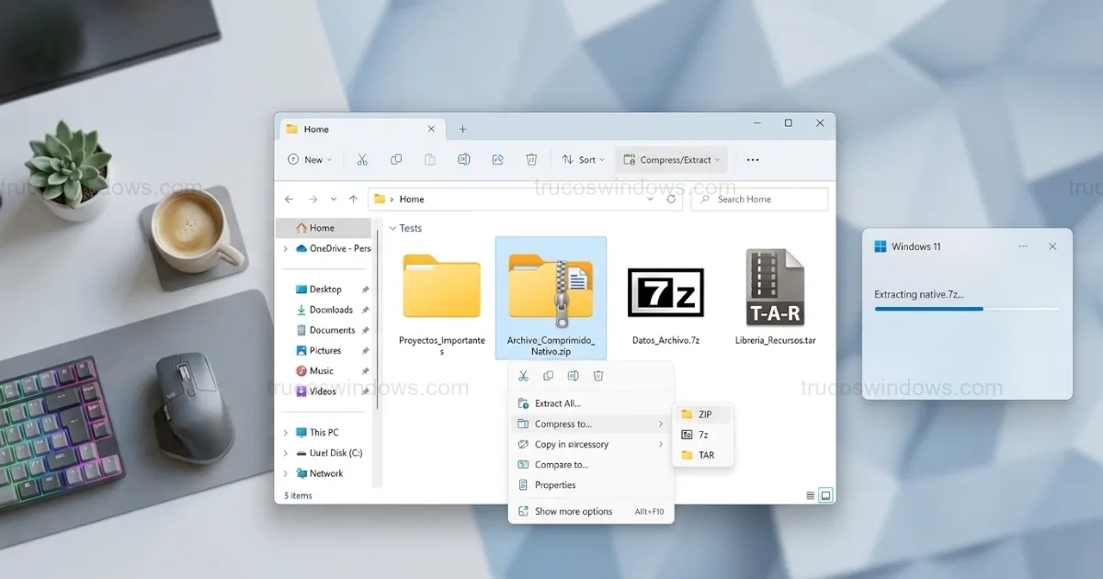Click the Search Home field
The width and height of the screenshot is (1103, 579).
coord(759,199)
